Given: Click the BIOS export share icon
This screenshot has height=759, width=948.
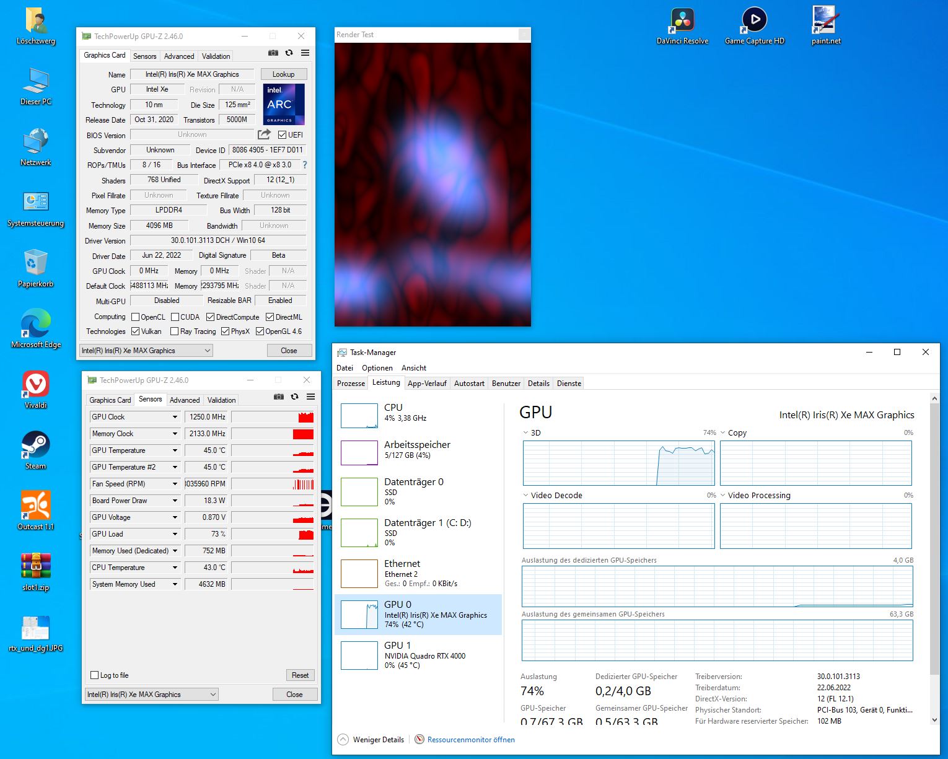Looking at the screenshot, I should pyautogui.click(x=264, y=134).
